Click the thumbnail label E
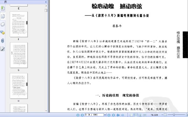The image size is (188, 117). 18,8
